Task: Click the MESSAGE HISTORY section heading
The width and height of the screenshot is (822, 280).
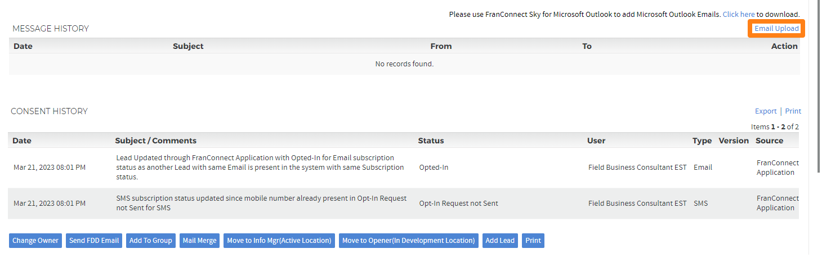Action: click(51, 29)
